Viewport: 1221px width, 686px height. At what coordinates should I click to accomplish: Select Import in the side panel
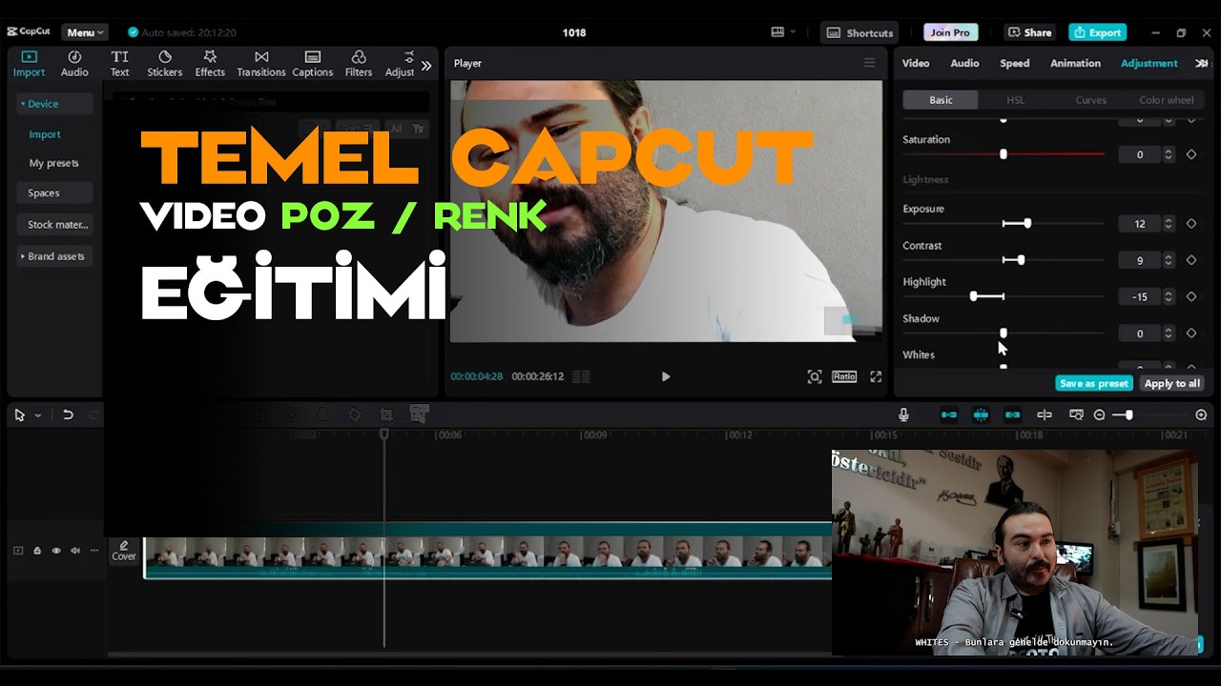pos(45,134)
